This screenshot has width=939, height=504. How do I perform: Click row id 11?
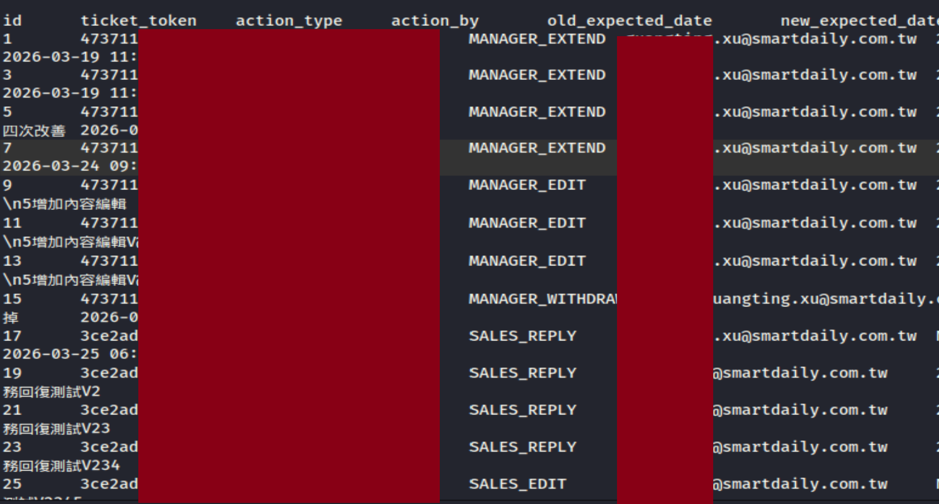pyautogui.click(x=12, y=223)
